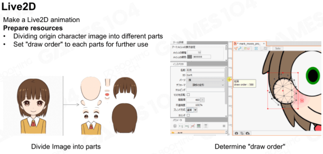Screen dimensions: 323x154
Task: Click the grayed list icon in parameter toolbar
Action: coord(206,126)
